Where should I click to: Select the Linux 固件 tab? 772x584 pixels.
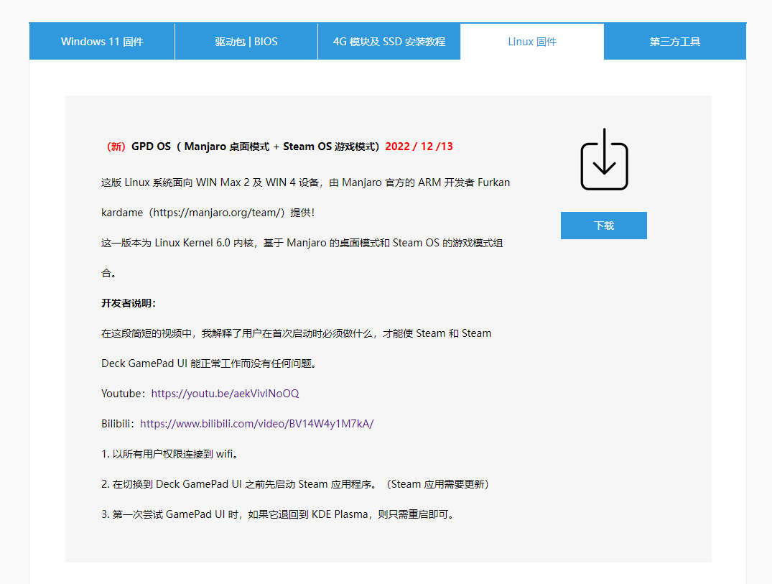(x=532, y=41)
